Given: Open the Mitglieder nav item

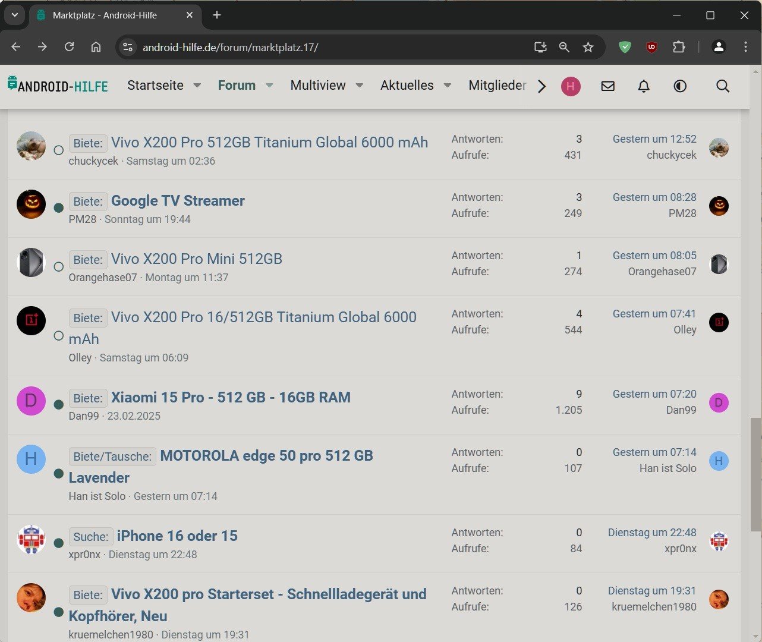Looking at the screenshot, I should coord(497,86).
